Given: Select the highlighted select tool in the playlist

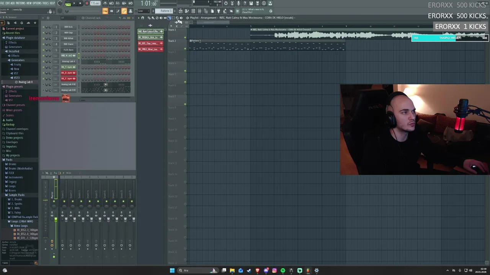Looking at the screenshot, I should (x=169, y=18).
